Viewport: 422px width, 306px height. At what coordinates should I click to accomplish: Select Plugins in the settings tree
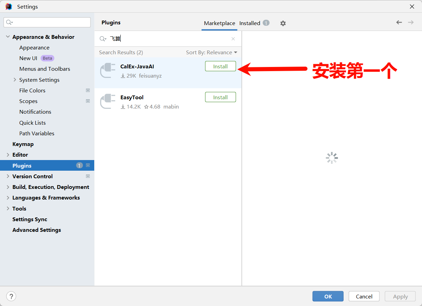[47, 166]
